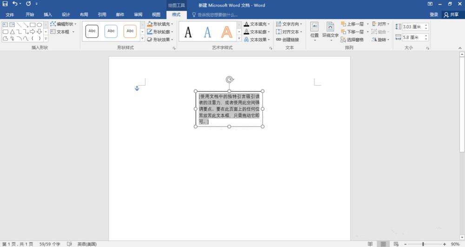This screenshot has height=247, width=465.
Task: Click 创建链接 to link text boxes
Action: [x=287, y=40]
